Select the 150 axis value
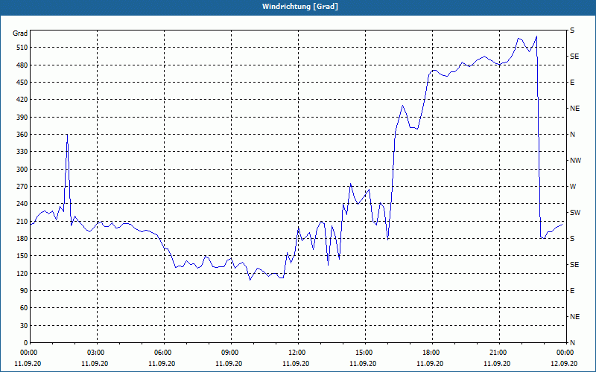Image resolution: width=596 pixels, height=372 pixels. tap(22, 255)
